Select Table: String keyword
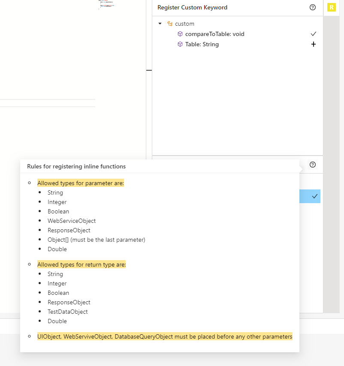 coord(202,44)
